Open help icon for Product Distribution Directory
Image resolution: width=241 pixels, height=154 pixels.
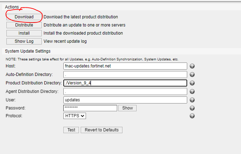coord(192,83)
